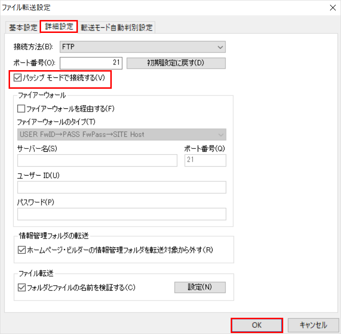Click the ポート番号(O) input field showing 21
The width and height of the screenshot is (341, 334).
click(91, 63)
